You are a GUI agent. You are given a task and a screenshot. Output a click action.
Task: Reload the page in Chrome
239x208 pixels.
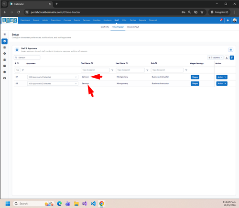coord(19,12)
